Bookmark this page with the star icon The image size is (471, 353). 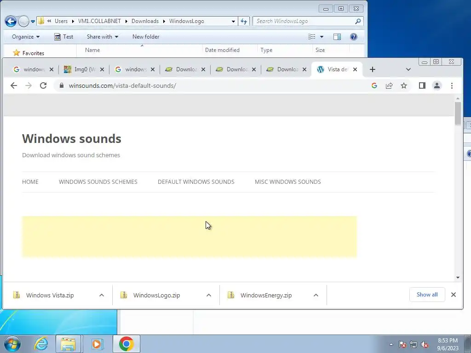coord(404,85)
